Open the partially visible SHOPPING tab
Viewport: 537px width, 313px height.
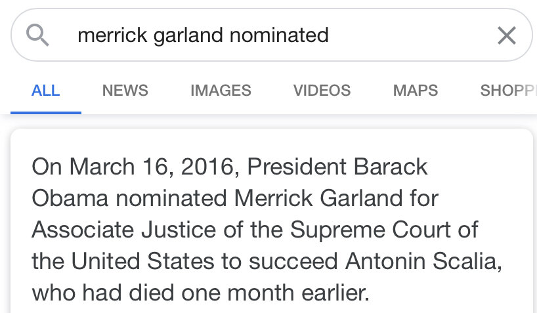(507, 91)
